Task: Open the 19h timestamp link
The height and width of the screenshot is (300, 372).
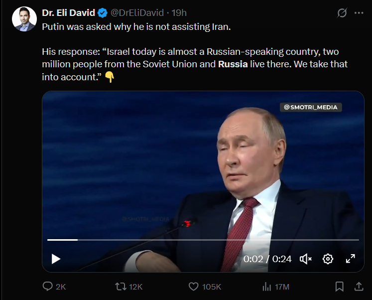Action: (179, 13)
